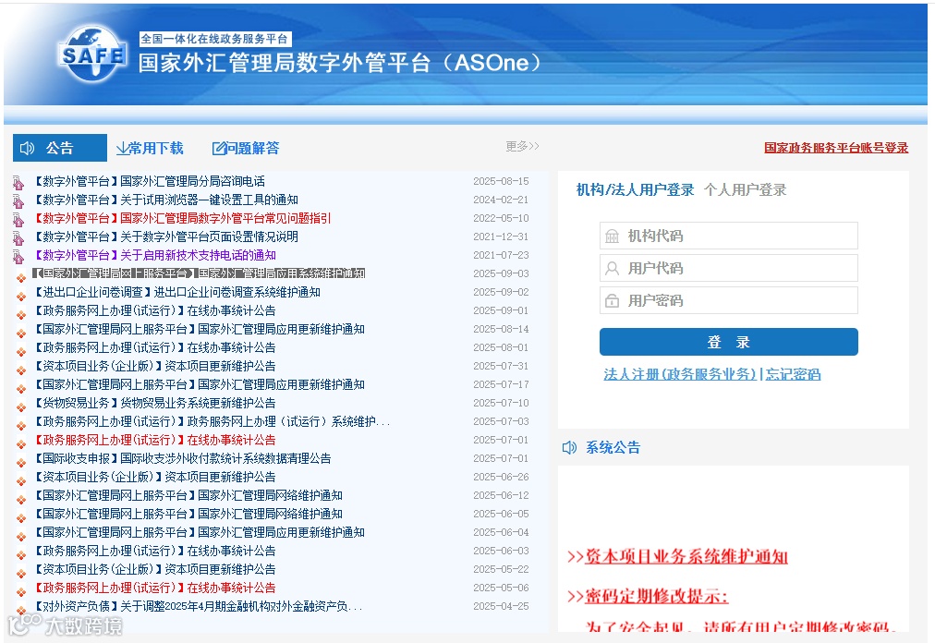The height and width of the screenshot is (643, 935).
Task: Click pin icon beside 关于试用浏览器一键设置工具的通知
Action: click(x=18, y=201)
